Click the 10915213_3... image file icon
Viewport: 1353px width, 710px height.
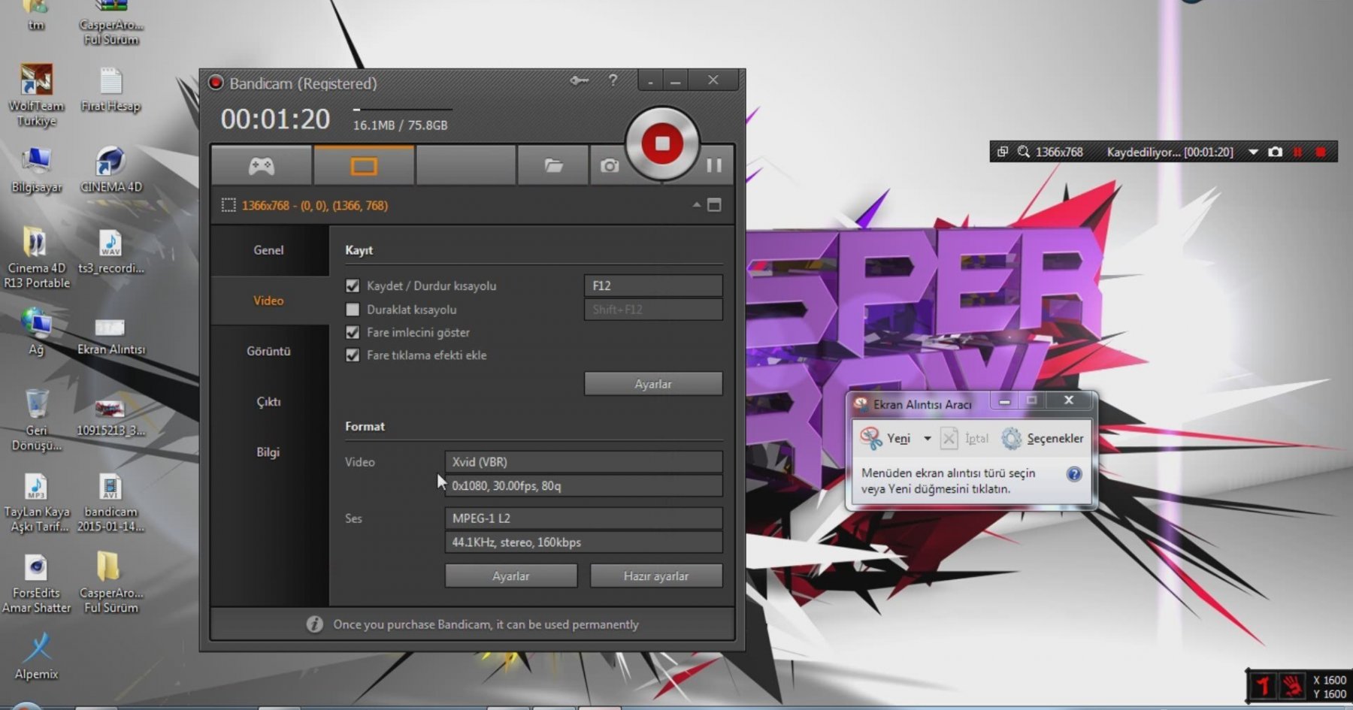[110, 417]
